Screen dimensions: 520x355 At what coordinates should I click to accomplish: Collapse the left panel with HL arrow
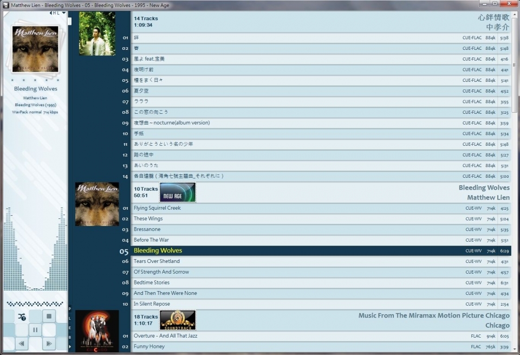(51, 13)
